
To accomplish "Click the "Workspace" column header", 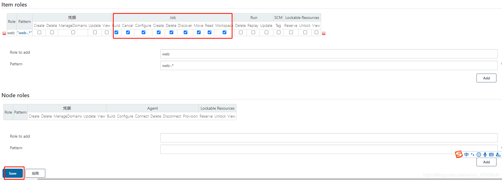I will coord(224,25).
